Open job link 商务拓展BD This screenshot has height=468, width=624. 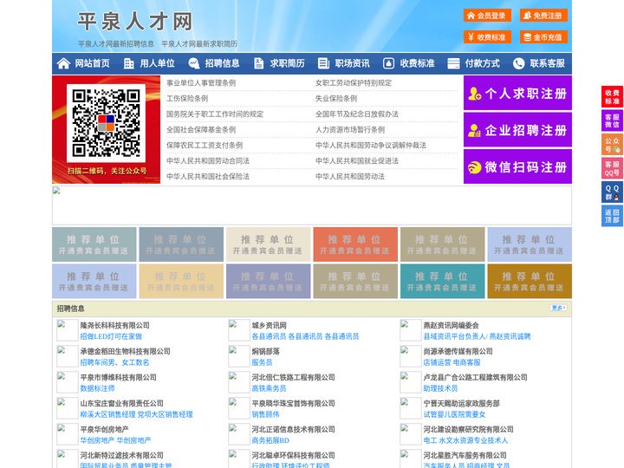pyautogui.click(x=270, y=440)
